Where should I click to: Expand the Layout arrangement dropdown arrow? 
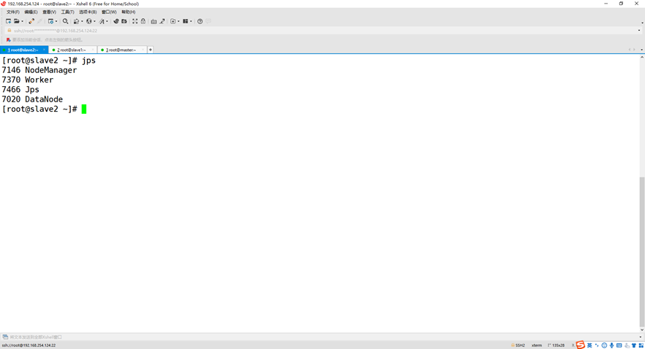pos(191,21)
